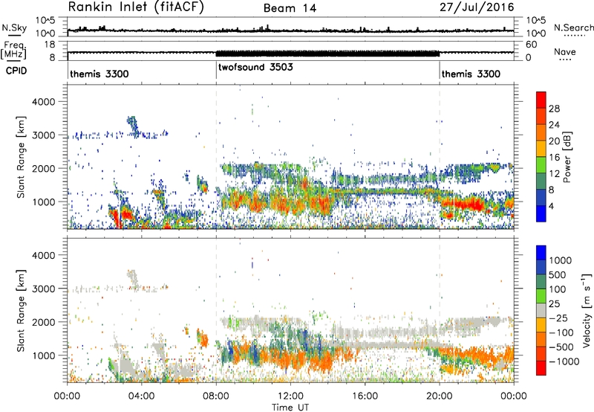Screen dimensions: 594x412
Task: Click the "twofsound 3503" mode label
Action: pos(255,67)
